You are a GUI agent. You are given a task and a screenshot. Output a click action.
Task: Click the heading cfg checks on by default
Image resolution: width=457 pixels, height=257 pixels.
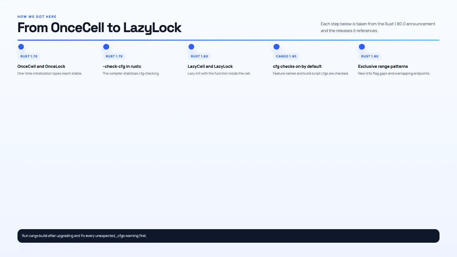click(297, 66)
